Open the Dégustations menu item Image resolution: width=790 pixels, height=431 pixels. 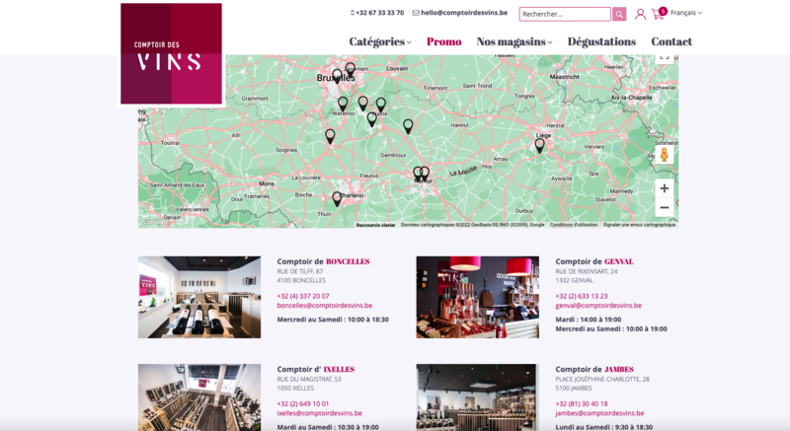click(x=601, y=41)
